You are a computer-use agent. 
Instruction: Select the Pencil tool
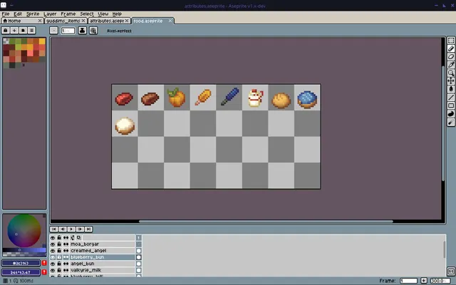click(451, 49)
